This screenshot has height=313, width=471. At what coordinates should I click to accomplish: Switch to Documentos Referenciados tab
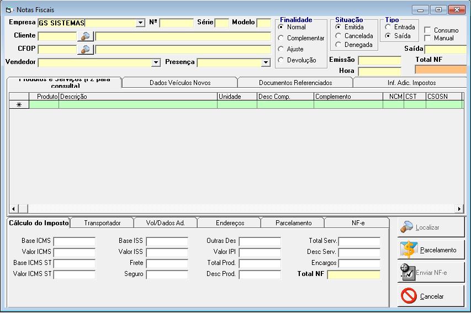pyautogui.click(x=295, y=83)
